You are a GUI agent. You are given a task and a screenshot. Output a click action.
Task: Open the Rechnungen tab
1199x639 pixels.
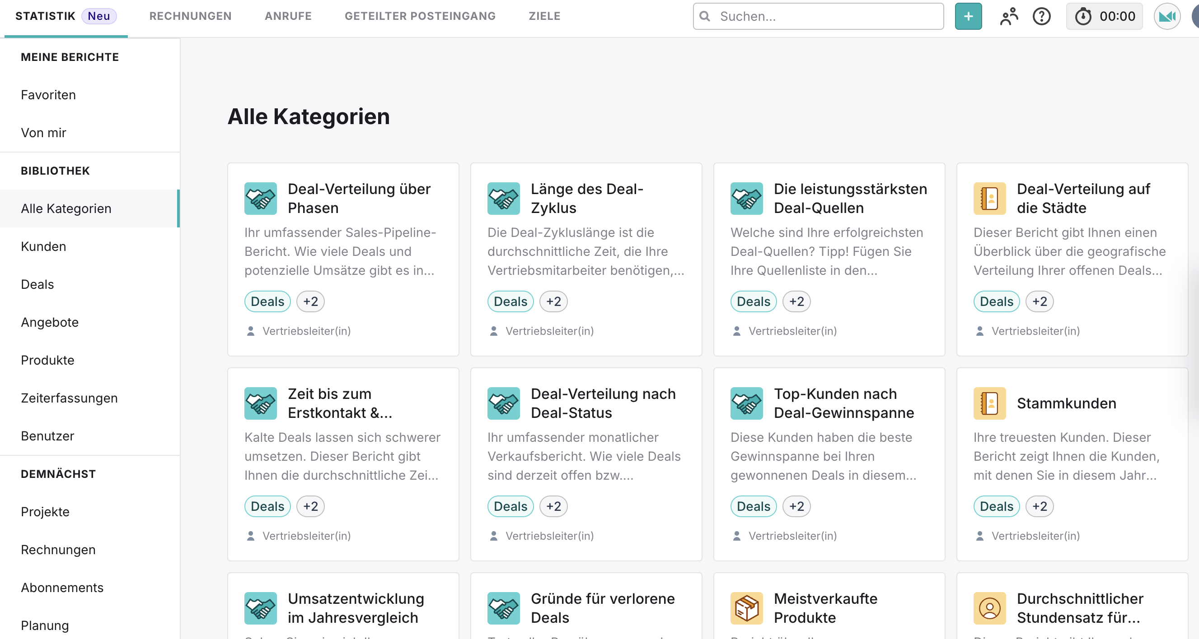(x=190, y=16)
